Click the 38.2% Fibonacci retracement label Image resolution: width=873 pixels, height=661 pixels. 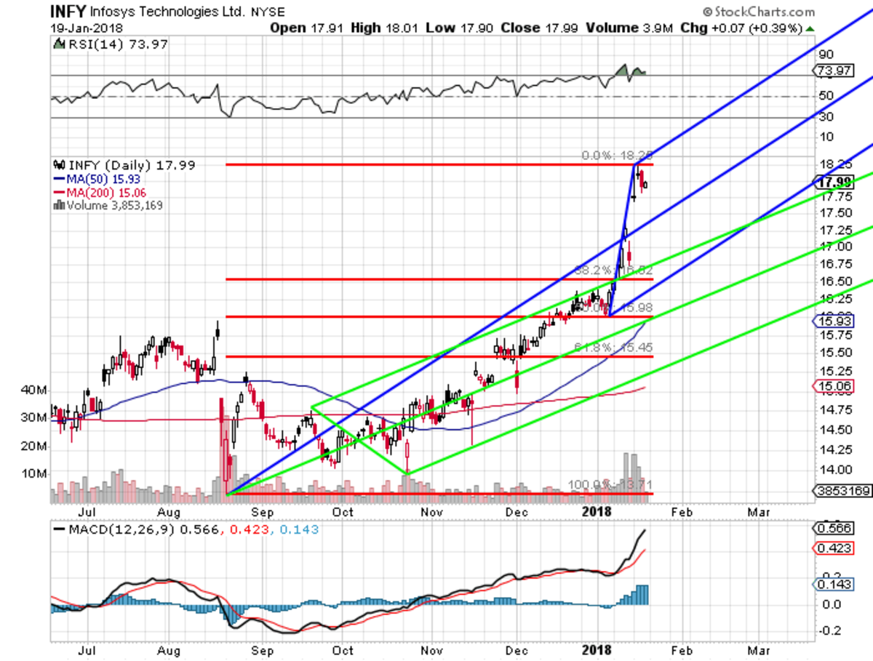click(615, 269)
